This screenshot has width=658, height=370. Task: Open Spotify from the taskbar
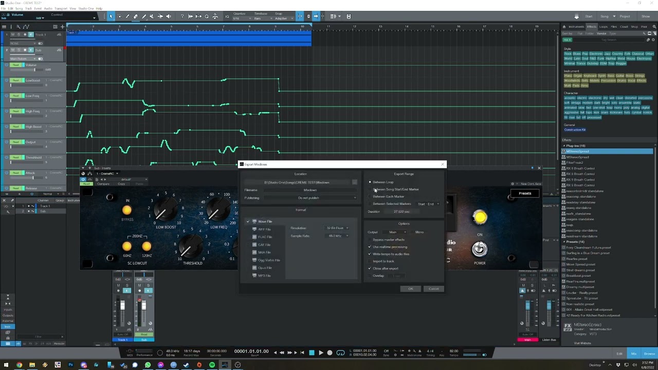[212, 365]
